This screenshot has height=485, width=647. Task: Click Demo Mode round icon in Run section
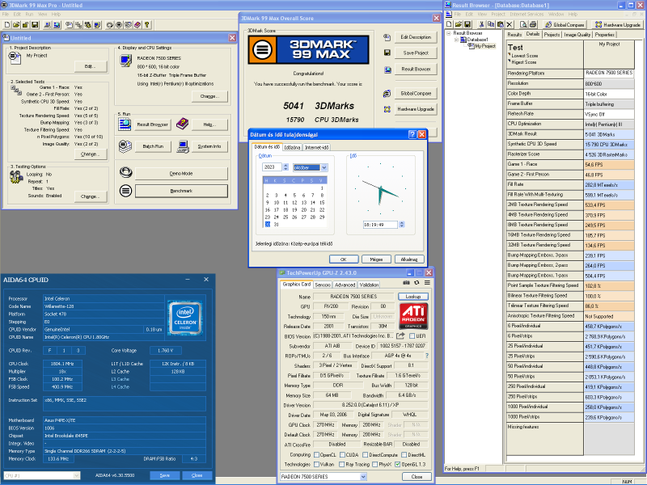pos(126,172)
